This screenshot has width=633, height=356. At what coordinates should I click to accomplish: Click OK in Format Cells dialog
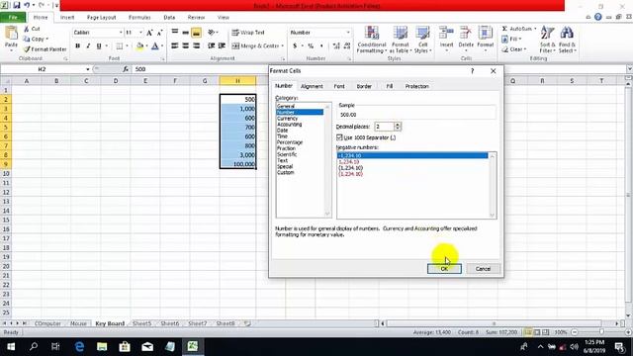tap(444, 269)
